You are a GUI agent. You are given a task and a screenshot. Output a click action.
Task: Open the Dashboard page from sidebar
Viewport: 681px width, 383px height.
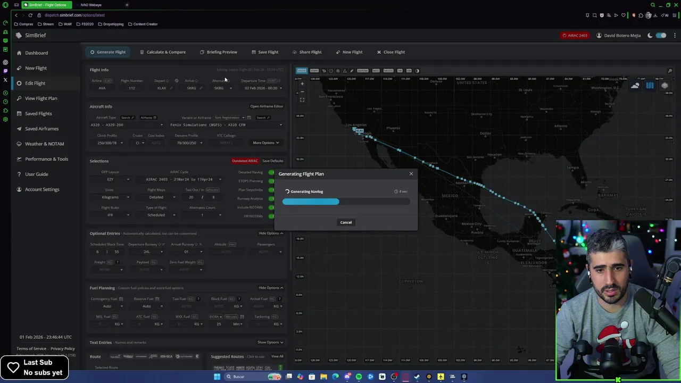(x=36, y=53)
